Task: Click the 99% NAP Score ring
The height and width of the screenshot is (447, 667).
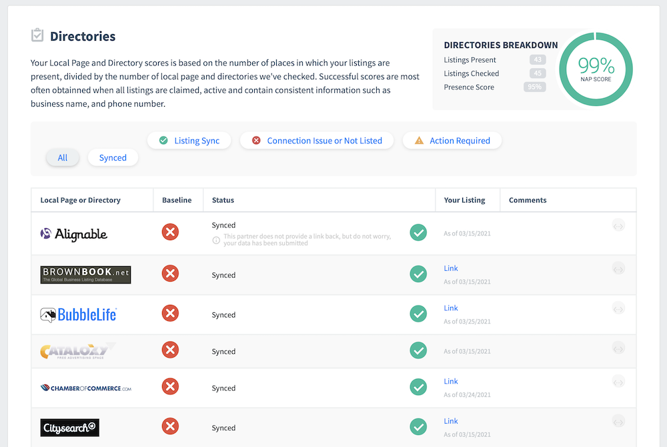Action: tap(596, 69)
